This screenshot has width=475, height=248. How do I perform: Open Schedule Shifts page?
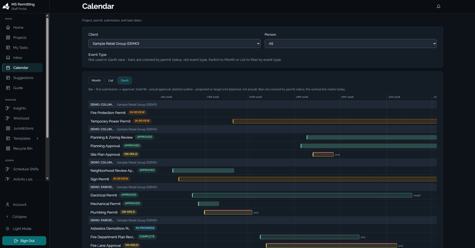[x=22, y=169]
